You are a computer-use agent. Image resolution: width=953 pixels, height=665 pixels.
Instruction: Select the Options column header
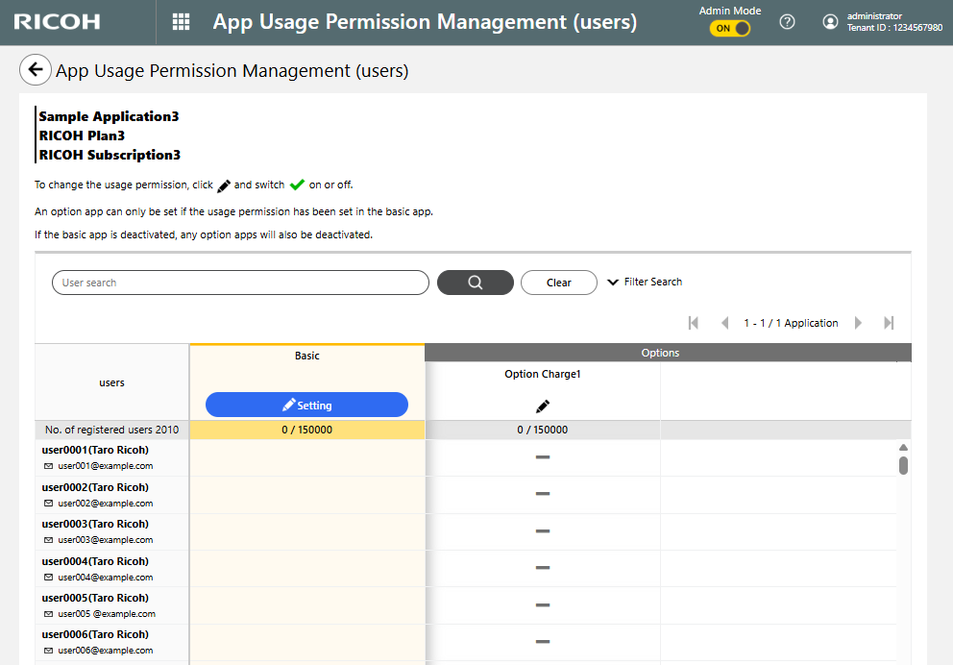click(660, 353)
